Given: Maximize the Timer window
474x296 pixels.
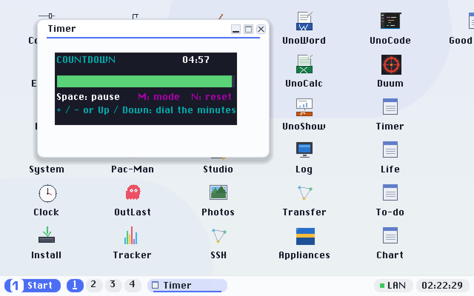Looking at the screenshot, I should (x=248, y=29).
